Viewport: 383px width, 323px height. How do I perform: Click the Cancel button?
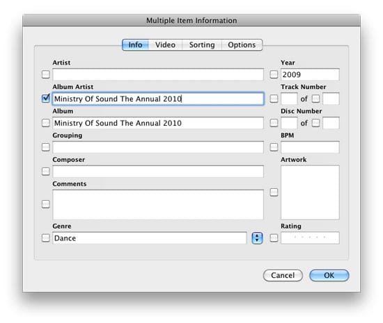coord(283,276)
